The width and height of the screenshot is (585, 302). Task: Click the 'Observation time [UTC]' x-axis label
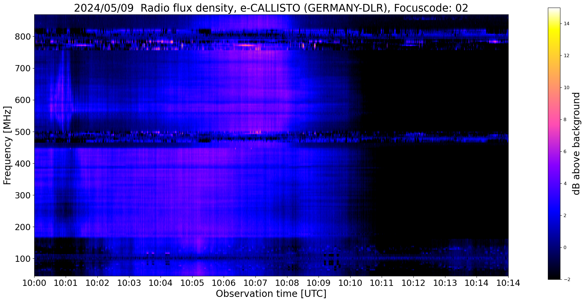click(271, 294)
